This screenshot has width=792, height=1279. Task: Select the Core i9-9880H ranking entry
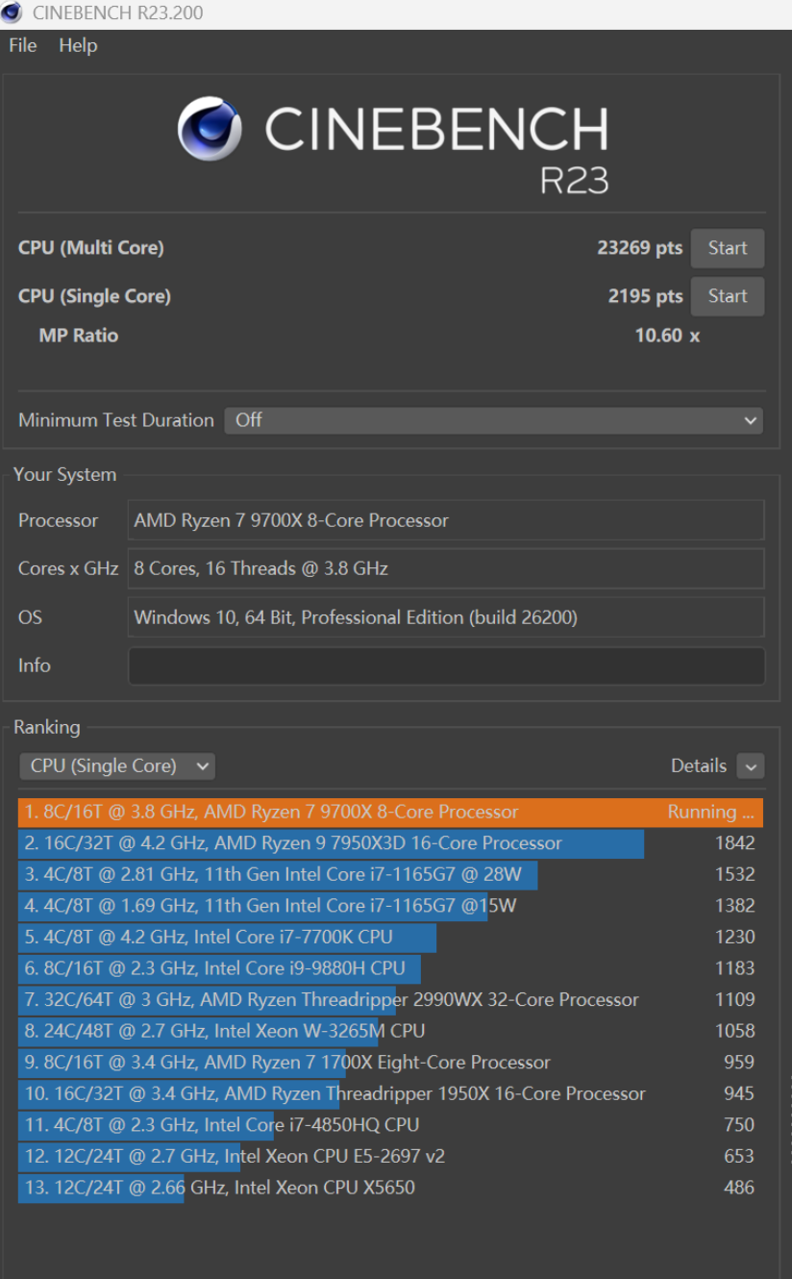pos(389,968)
